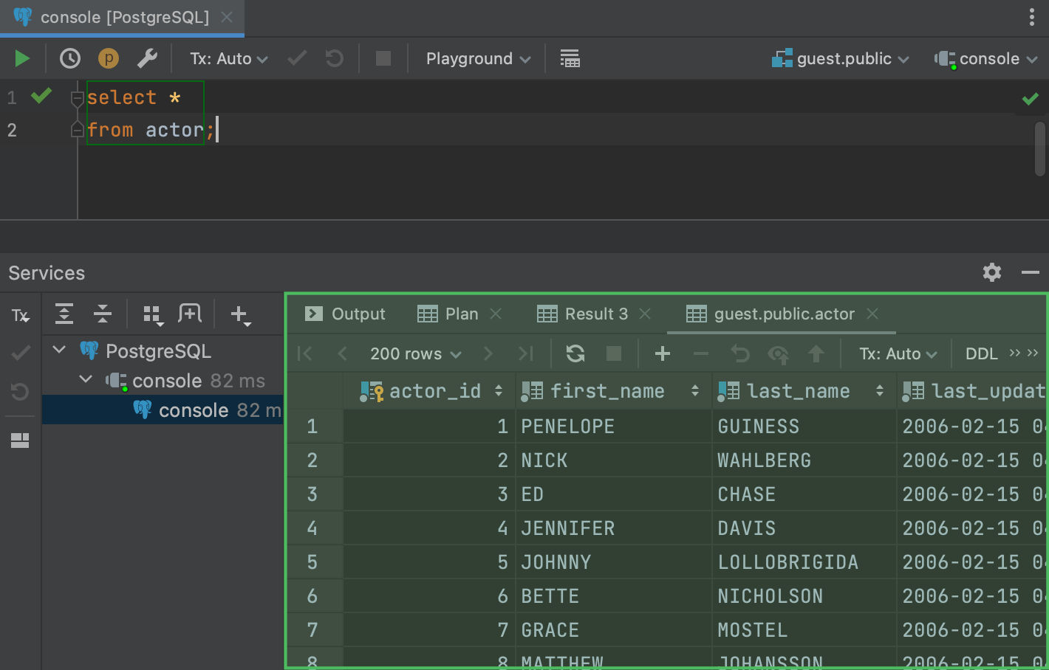Open the DDL for the actor table

[981, 353]
